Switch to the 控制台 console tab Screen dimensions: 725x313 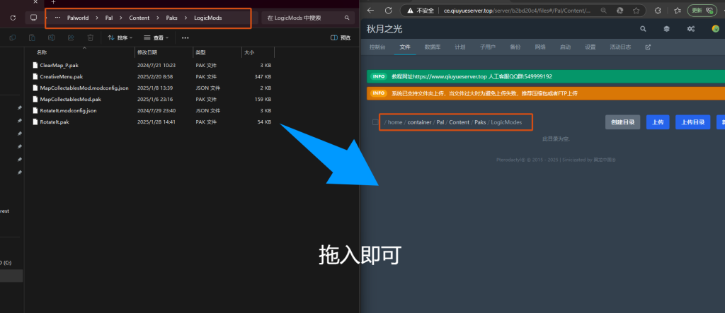click(x=377, y=47)
